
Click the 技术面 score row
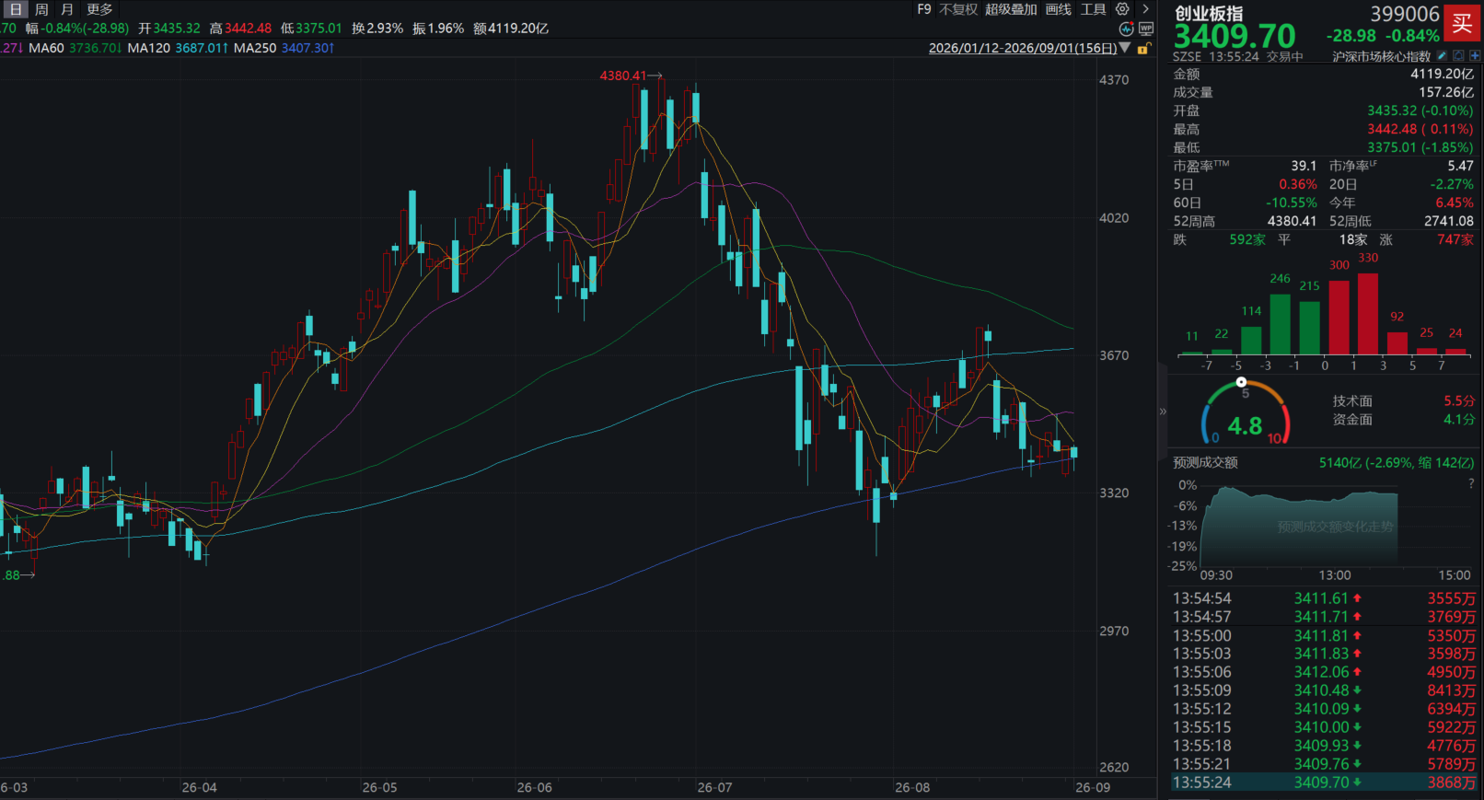tap(1402, 401)
